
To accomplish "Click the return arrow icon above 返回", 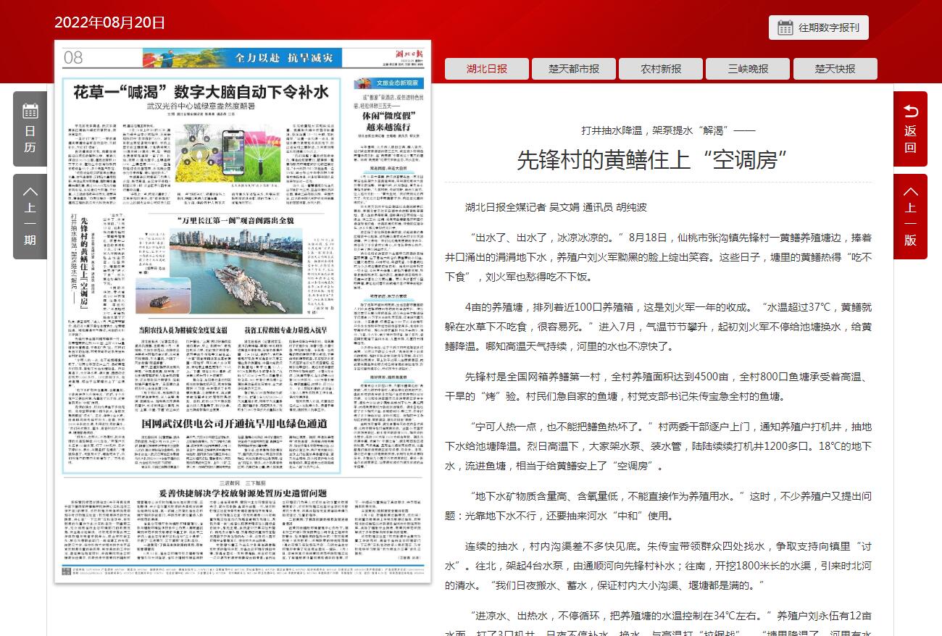I will pyautogui.click(x=911, y=111).
